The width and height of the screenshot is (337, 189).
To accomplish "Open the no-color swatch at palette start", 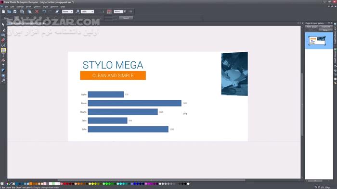I will (x=2, y=184).
